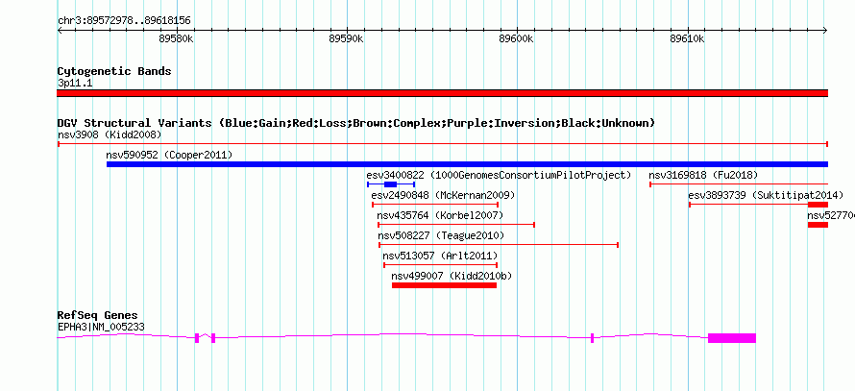Open the nsv3169818 (Fu2018) label
Screen dimensions: 855x391
coord(703,175)
